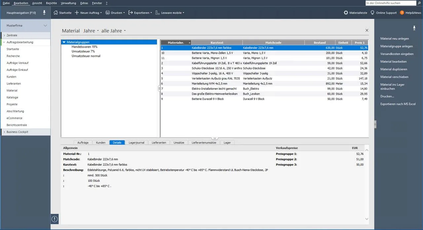Click the Exportieren arrow icon
This screenshot has height=230, width=423.
[131, 13]
